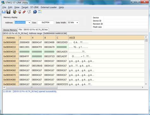
Task: Click the column header labeled 4
Action: [37, 38]
